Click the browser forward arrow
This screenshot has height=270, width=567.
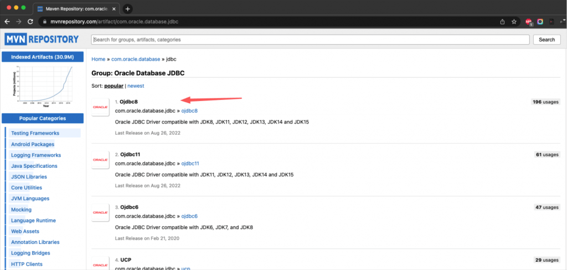(x=18, y=22)
